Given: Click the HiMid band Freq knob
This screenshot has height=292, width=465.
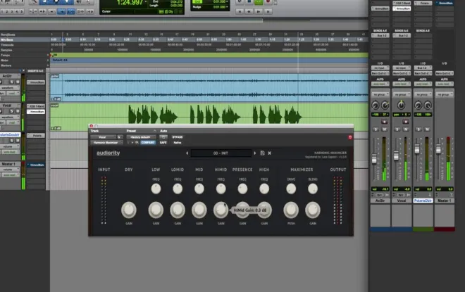Looking at the screenshot, I should click(221, 189).
